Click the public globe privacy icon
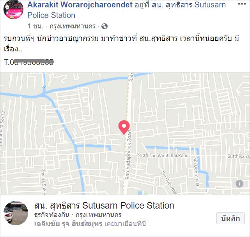The width and height of the screenshot is (250, 237). click(105, 26)
